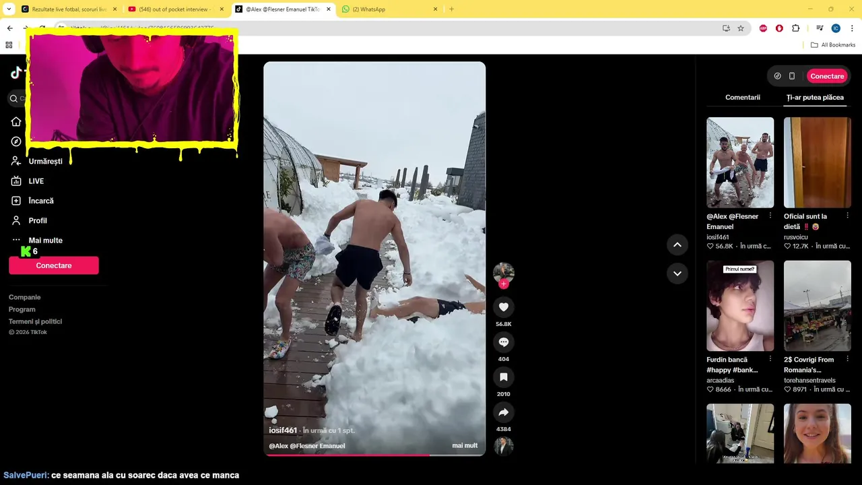Click the install app icon in address bar
This screenshot has height=485, width=862.
(x=726, y=28)
